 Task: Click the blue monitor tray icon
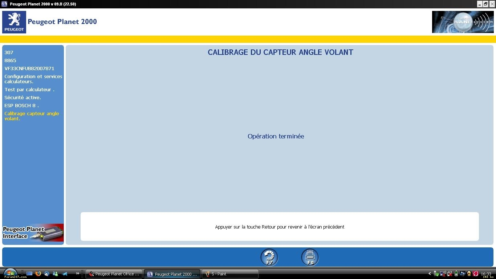coord(463,274)
